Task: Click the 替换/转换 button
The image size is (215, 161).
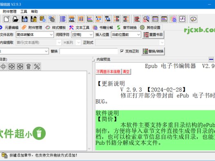Action: (x=153, y=51)
